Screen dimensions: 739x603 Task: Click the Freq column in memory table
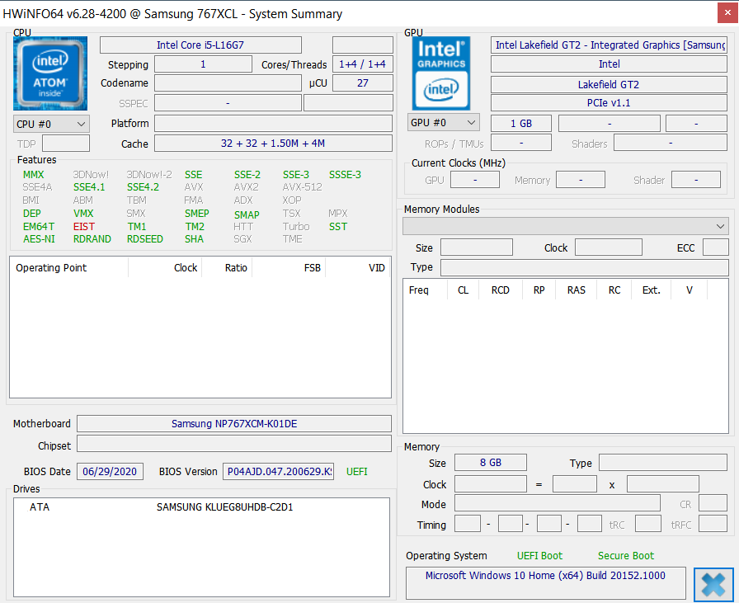[x=419, y=290]
